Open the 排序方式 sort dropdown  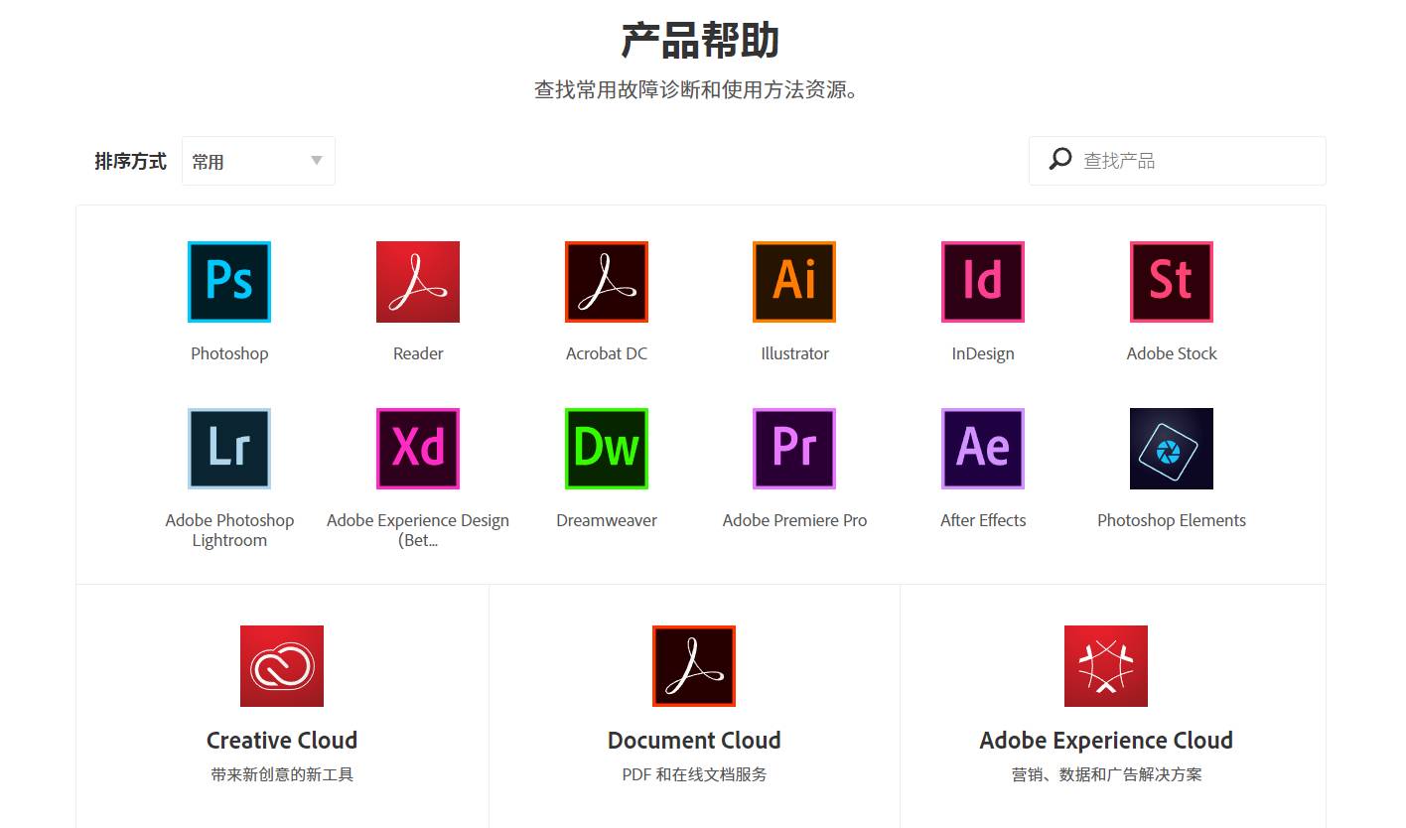coord(258,161)
